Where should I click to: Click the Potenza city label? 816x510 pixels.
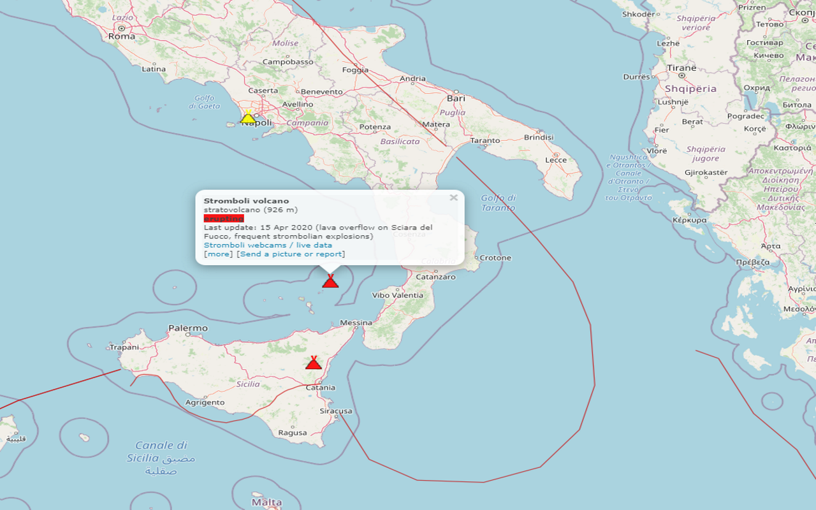point(375,127)
